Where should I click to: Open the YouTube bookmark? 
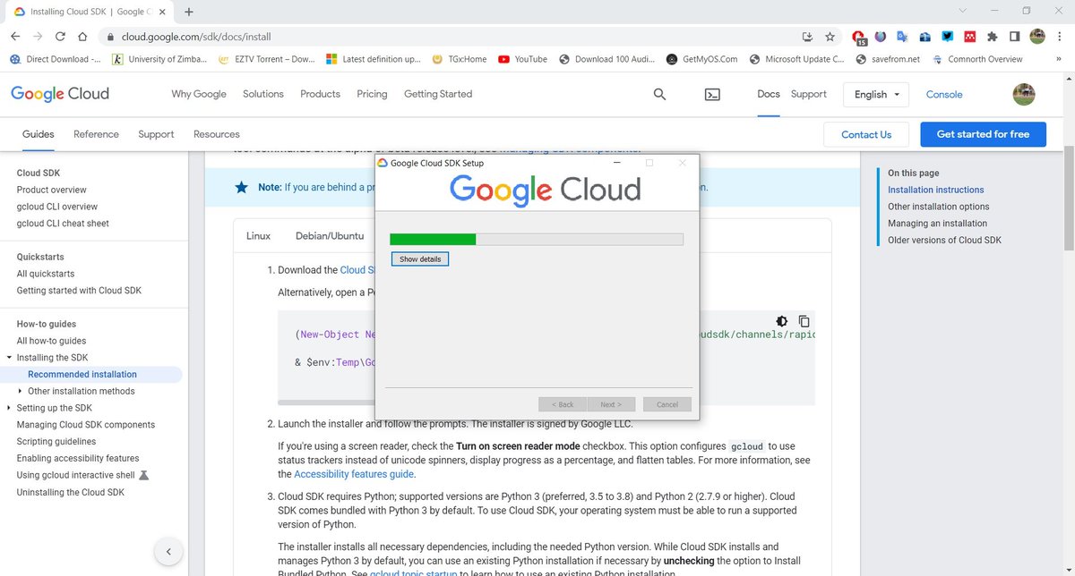pos(523,59)
